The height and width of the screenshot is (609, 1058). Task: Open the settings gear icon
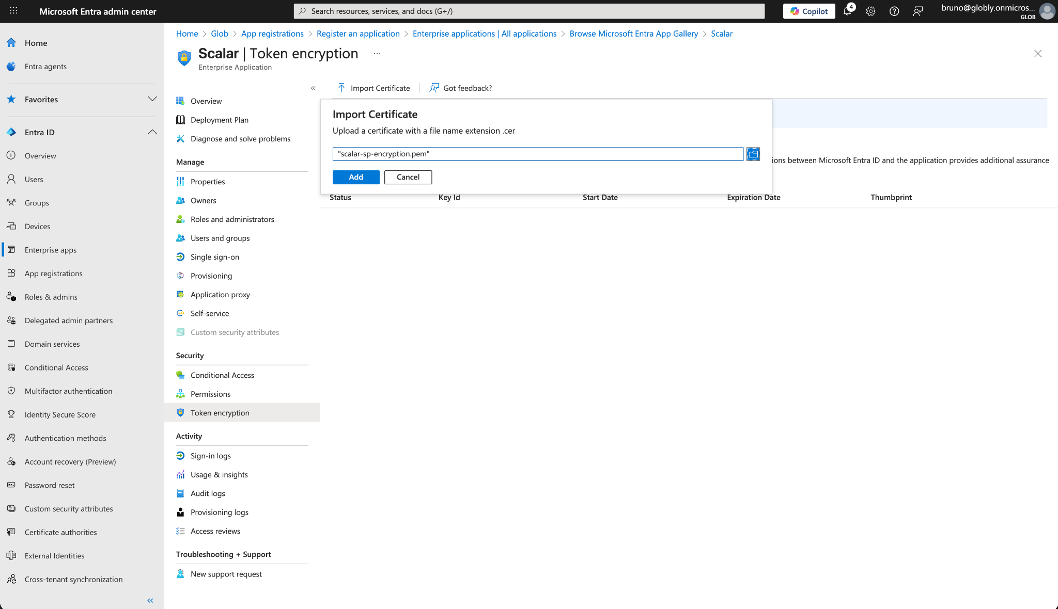[x=870, y=11]
